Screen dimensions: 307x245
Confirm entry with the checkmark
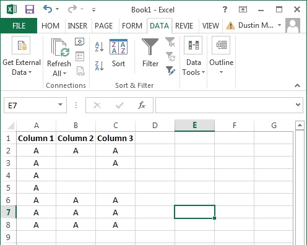pos(119,105)
